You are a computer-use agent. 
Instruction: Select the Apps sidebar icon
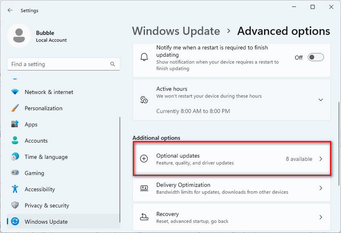[x=15, y=124]
